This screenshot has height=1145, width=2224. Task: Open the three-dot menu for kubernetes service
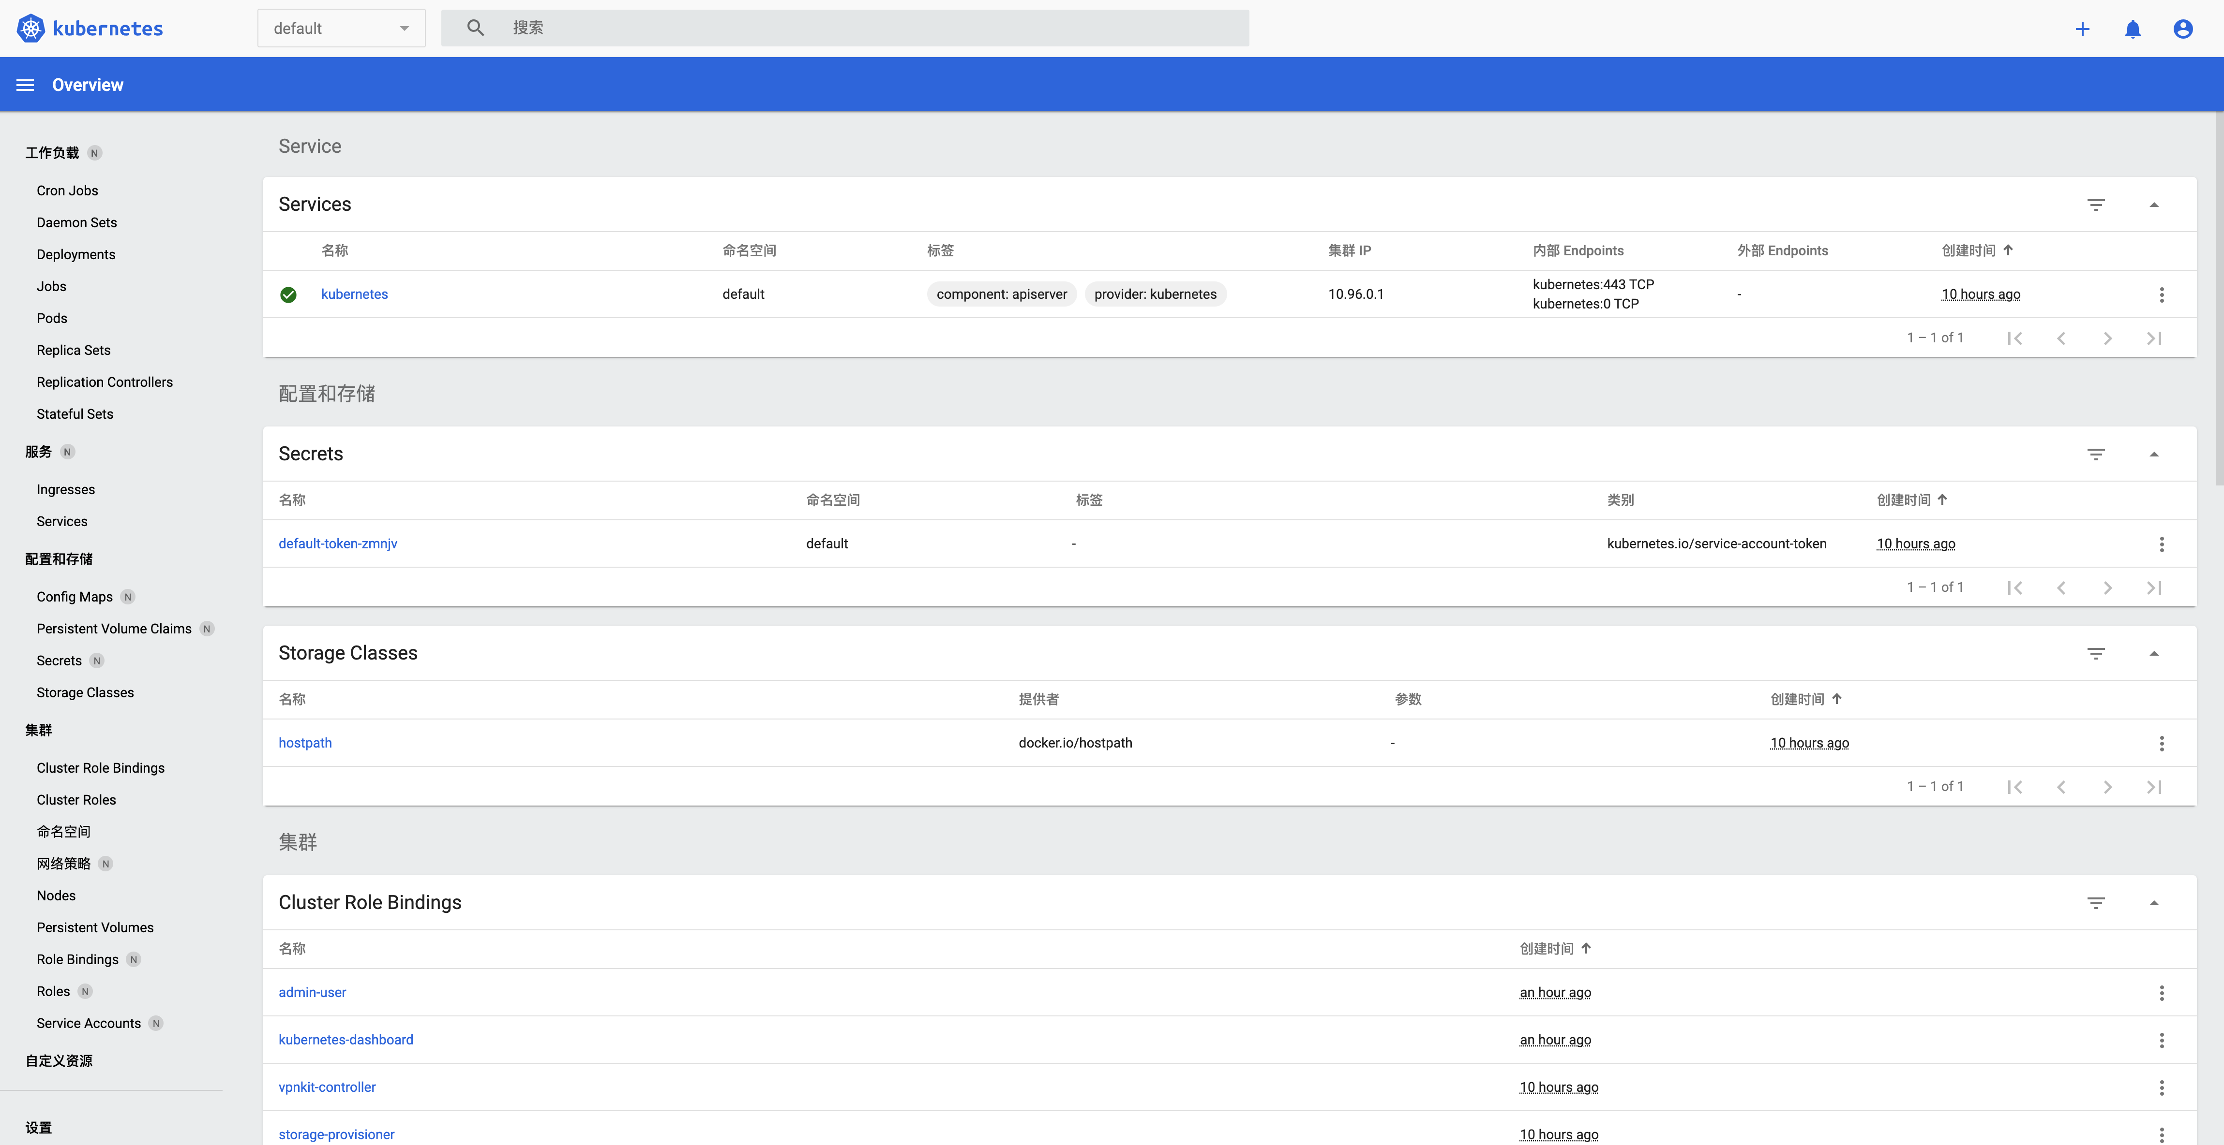click(x=2162, y=295)
